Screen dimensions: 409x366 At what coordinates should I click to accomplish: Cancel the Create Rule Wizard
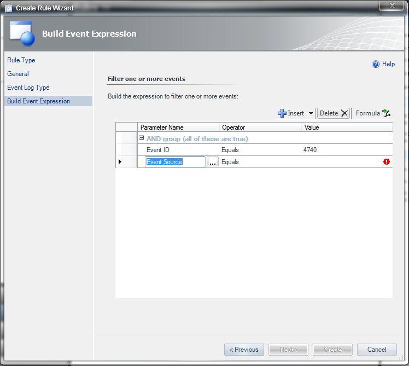(377, 350)
